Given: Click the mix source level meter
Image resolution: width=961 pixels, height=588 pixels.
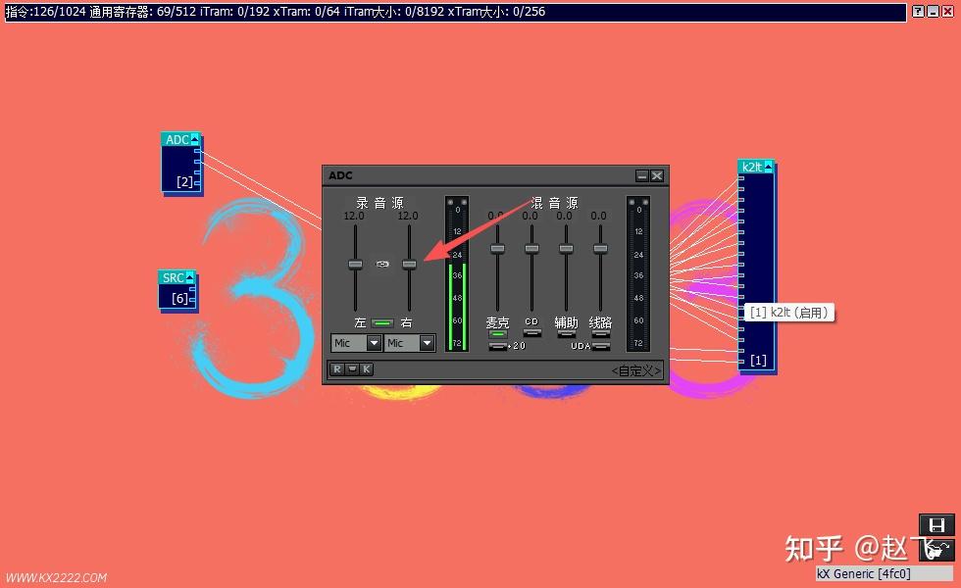Looking at the screenshot, I should pyautogui.click(x=638, y=273).
